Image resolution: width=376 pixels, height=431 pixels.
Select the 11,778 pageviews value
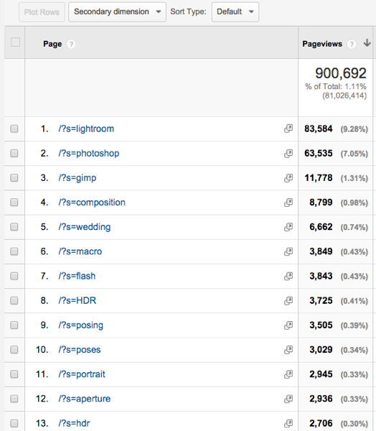click(x=319, y=178)
